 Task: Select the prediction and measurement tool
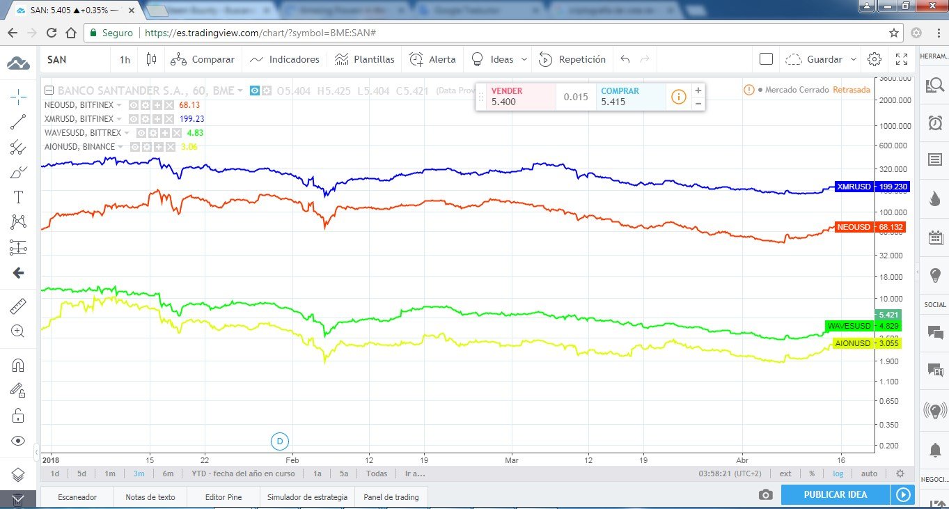click(18, 247)
